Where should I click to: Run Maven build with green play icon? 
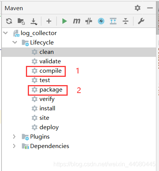coord(65,21)
